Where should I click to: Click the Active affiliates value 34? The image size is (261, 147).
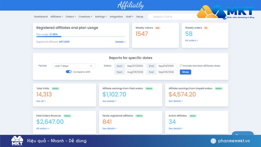172,122
